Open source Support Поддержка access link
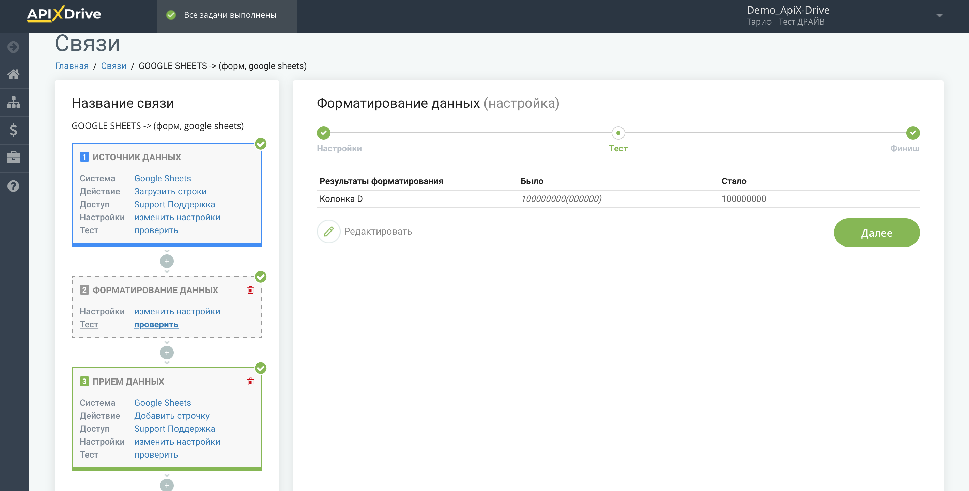 [174, 205]
